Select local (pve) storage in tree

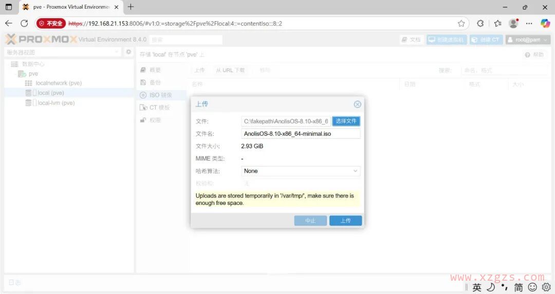click(x=50, y=93)
